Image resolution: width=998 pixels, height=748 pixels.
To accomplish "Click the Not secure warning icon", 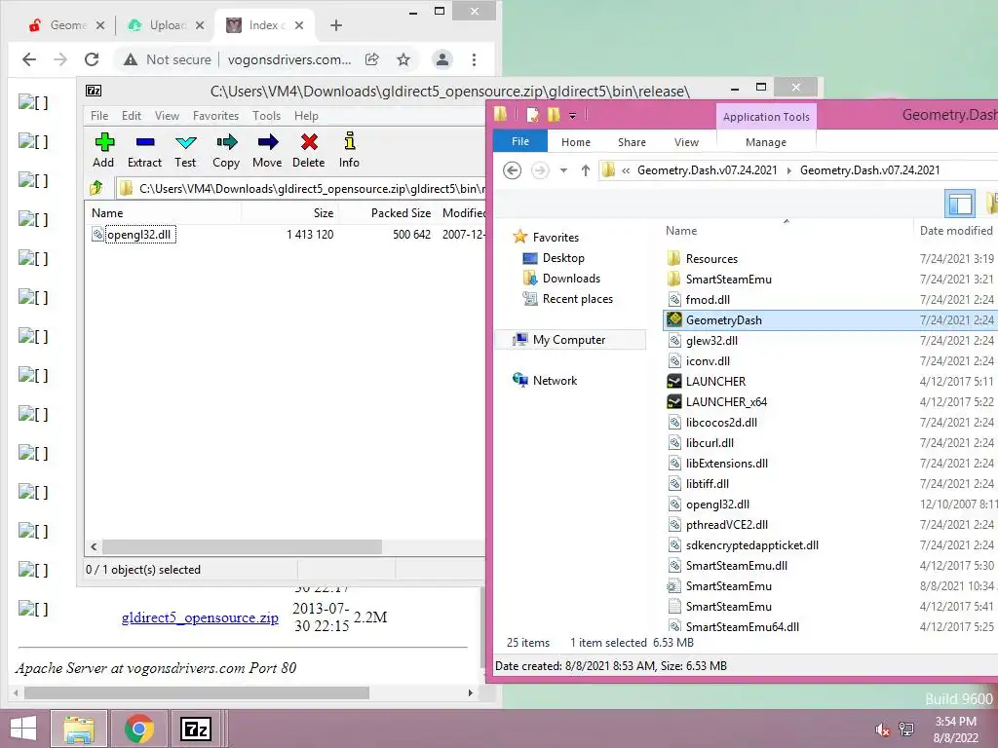I will [x=131, y=59].
